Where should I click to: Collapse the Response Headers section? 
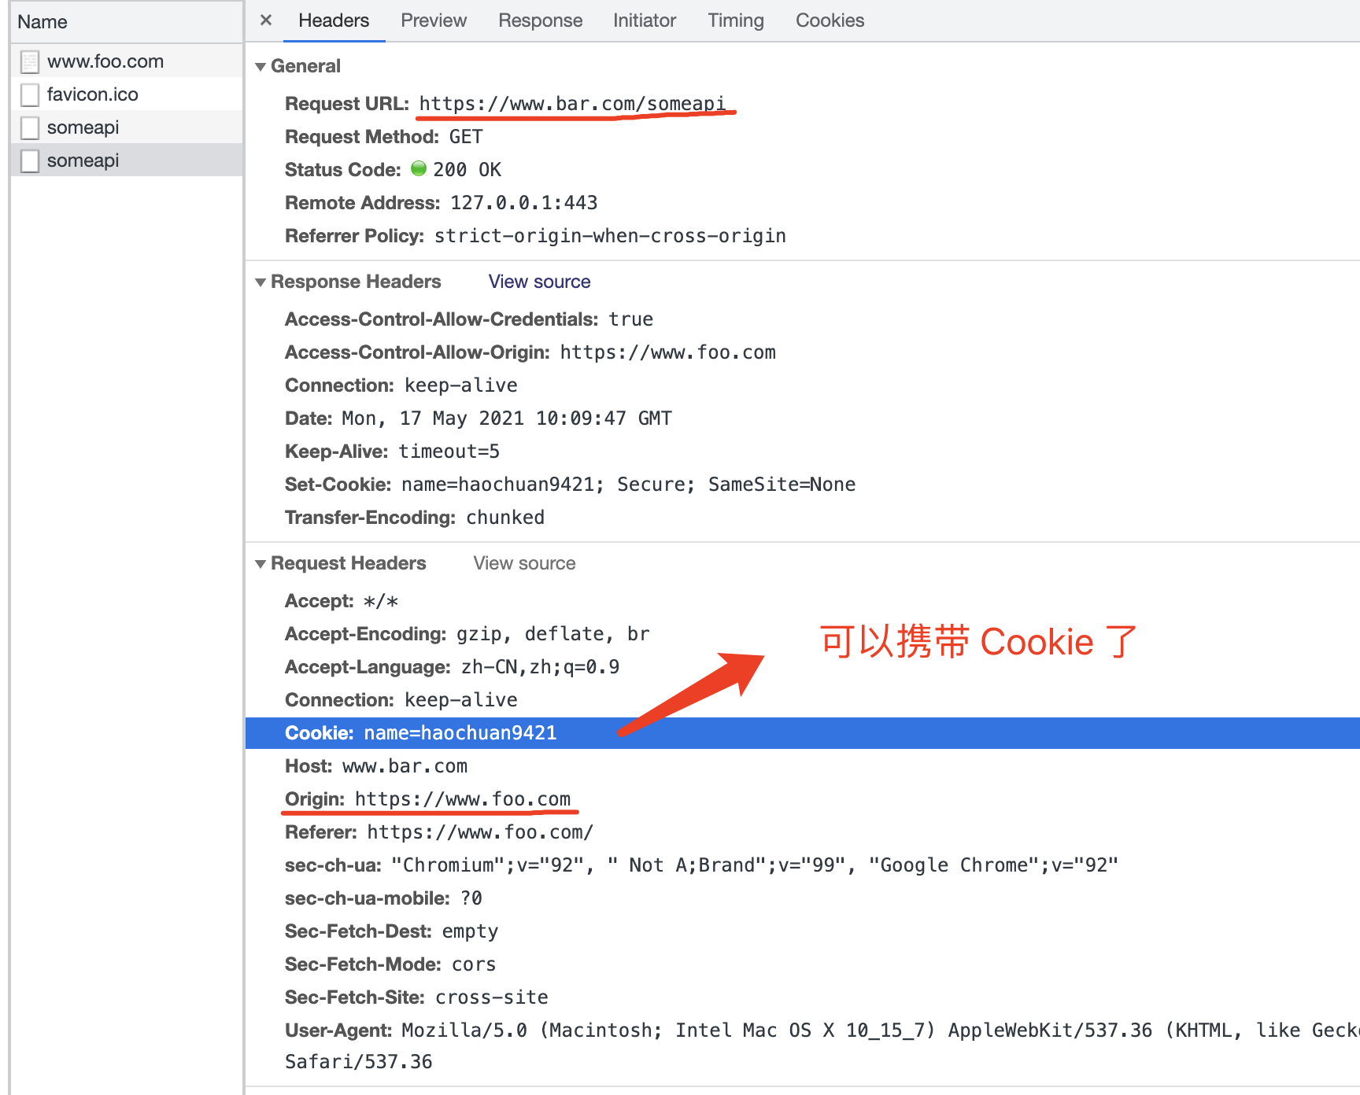261,282
